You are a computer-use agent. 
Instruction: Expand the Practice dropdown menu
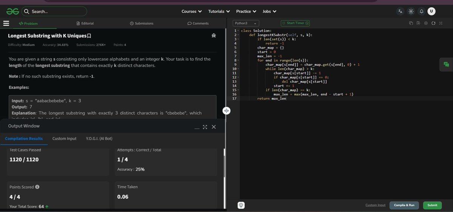(246, 11)
